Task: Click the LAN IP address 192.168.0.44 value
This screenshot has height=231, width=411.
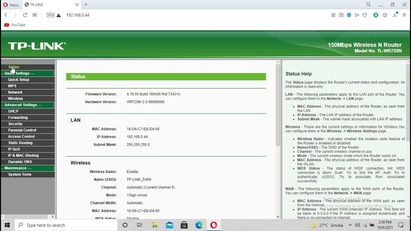Action: [137, 137]
